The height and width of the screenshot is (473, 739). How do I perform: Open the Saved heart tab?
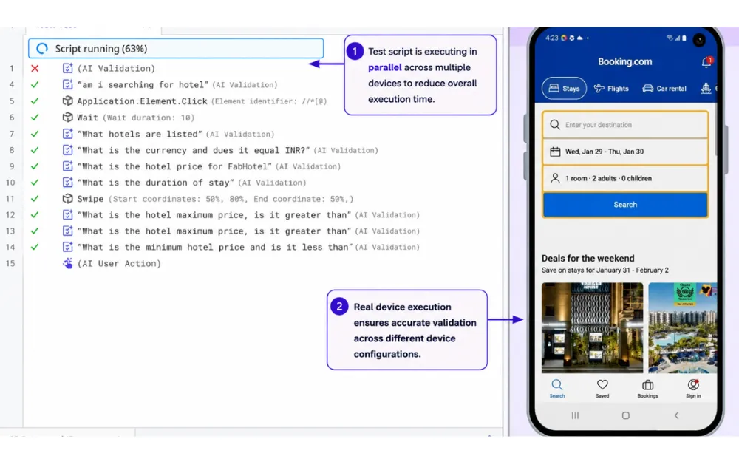click(x=602, y=389)
